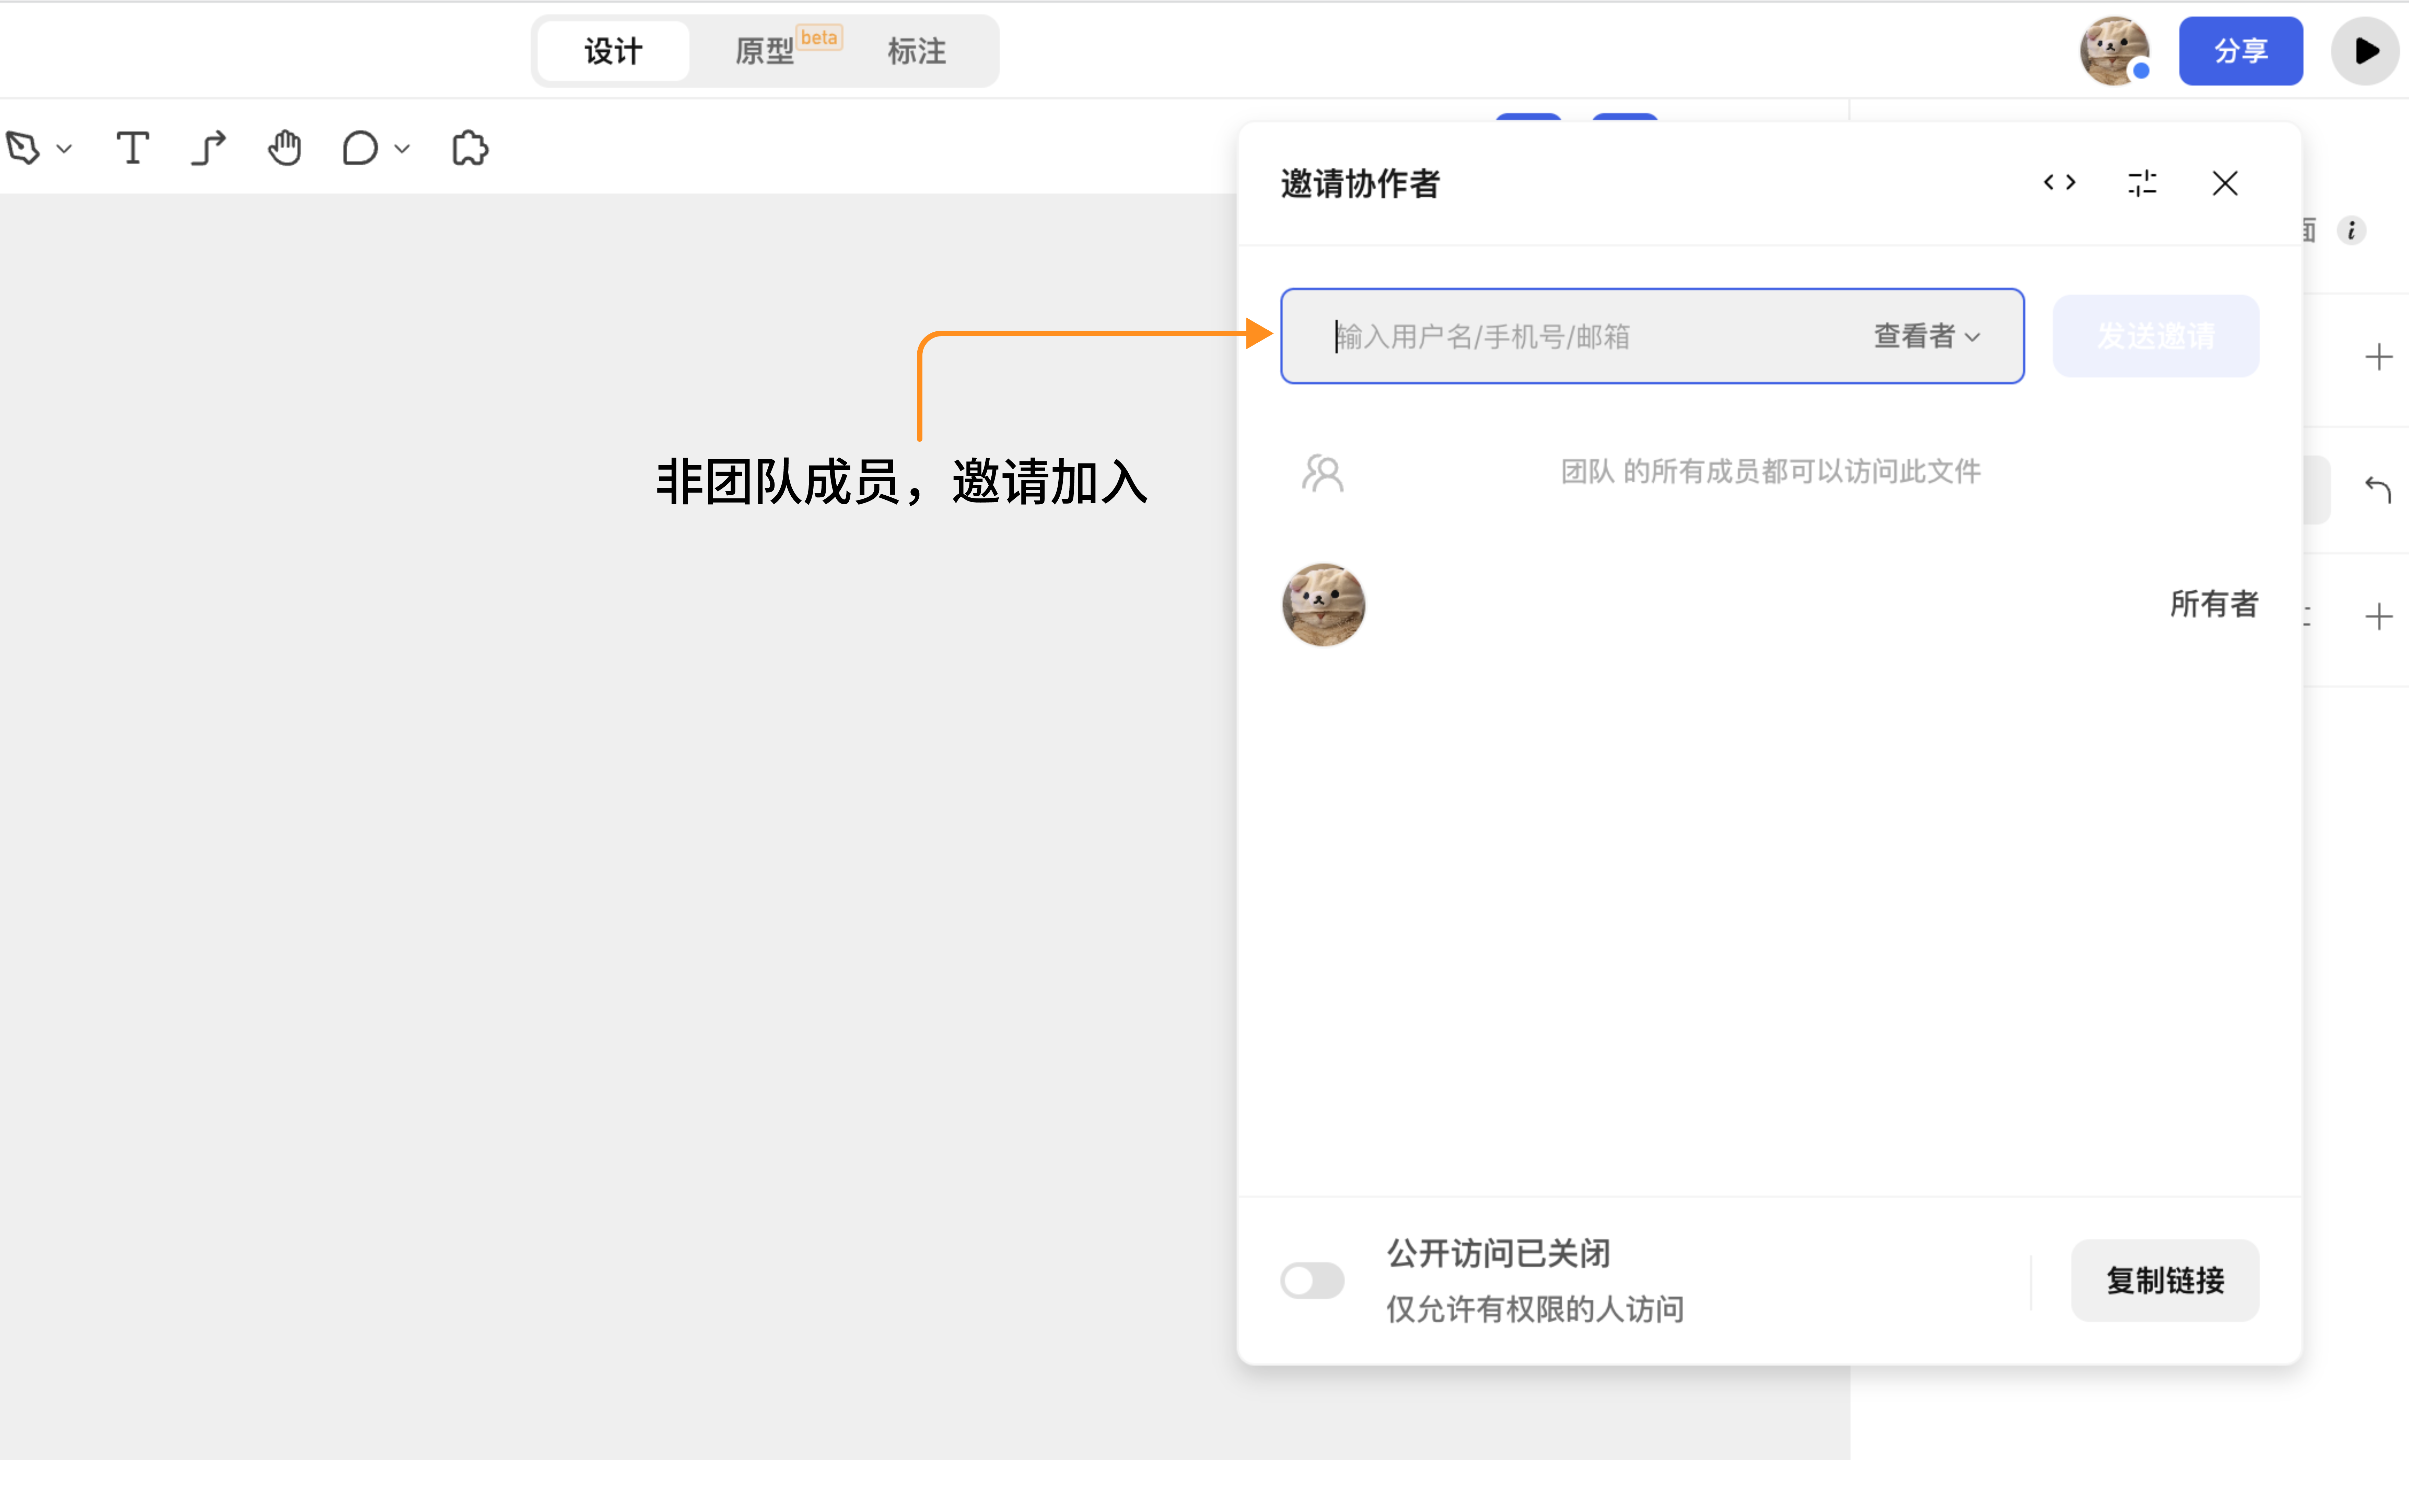Close the 邀请协作者 dialog
This screenshot has width=2409, height=1512.
click(2225, 183)
